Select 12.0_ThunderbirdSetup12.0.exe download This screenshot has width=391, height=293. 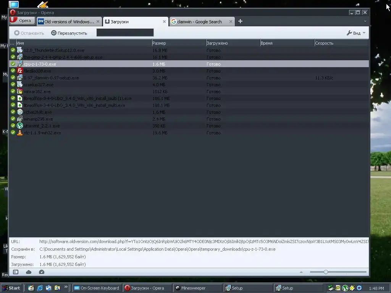[x=189, y=50]
